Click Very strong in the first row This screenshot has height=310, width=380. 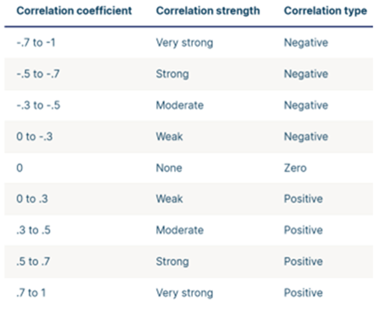pos(185,43)
